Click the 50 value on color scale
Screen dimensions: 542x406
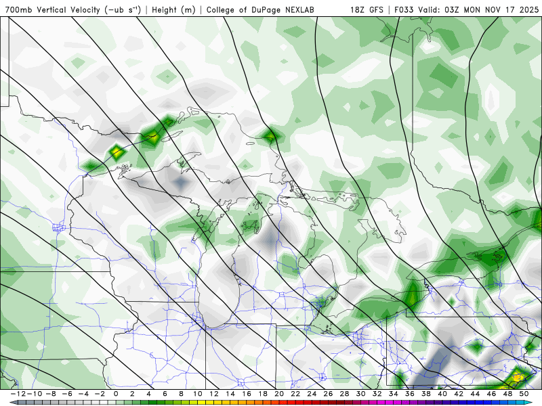pyautogui.click(x=524, y=394)
